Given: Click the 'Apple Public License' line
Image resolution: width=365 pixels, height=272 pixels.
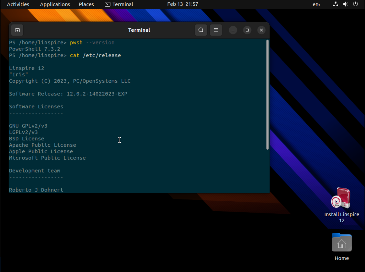Looking at the screenshot, I should pos(41,151).
